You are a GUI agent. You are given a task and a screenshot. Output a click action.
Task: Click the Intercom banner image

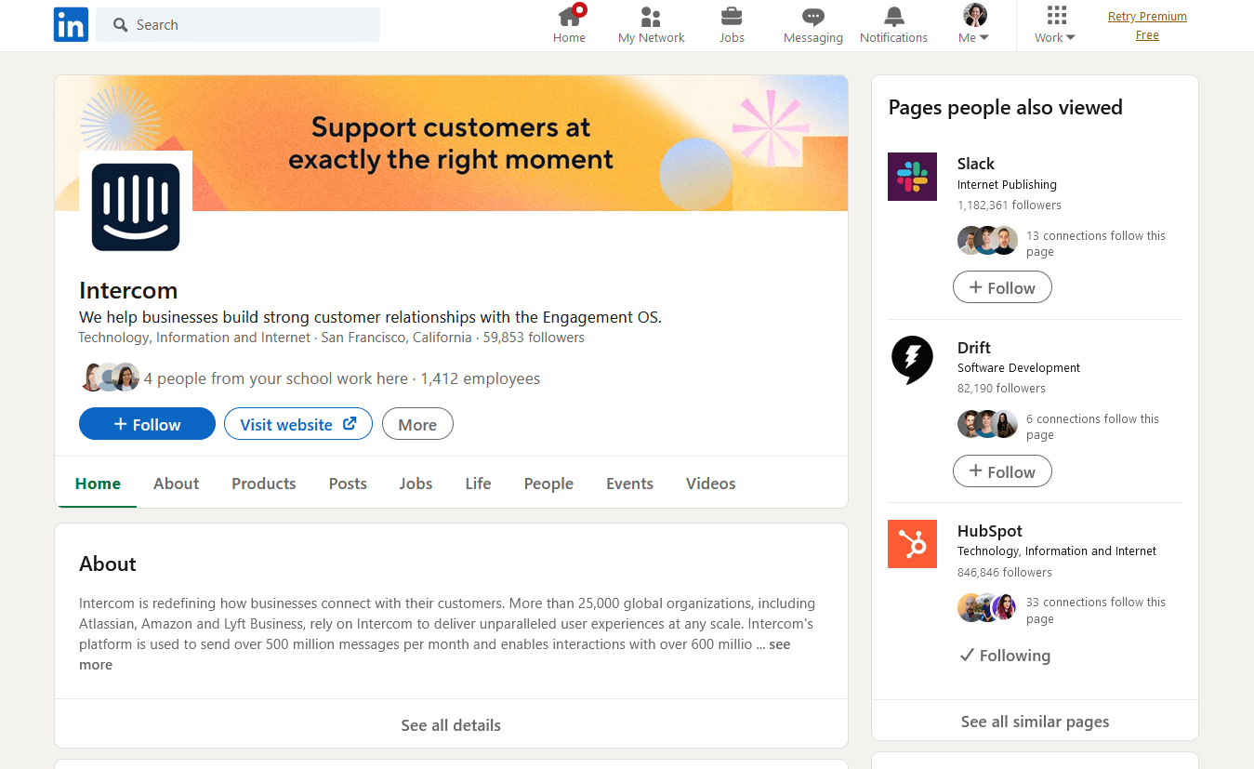pyautogui.click(x=451, y=143)
